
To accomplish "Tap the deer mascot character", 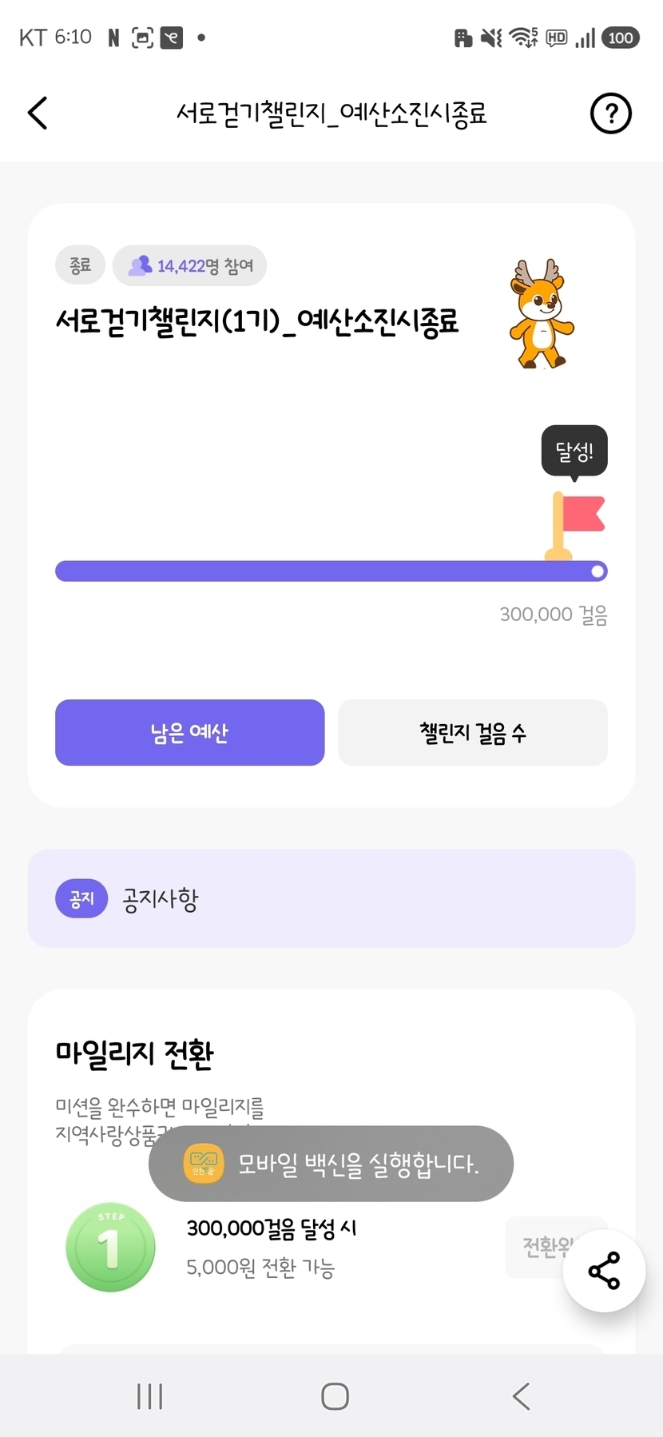I will (542, 314).
